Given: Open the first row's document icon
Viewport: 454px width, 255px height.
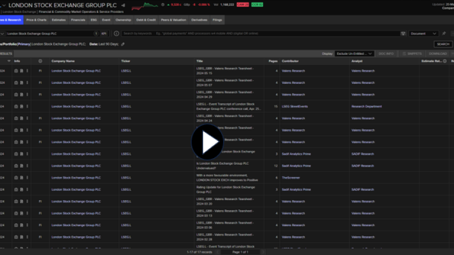Looking at the screenshot, I should pos(21,71).
